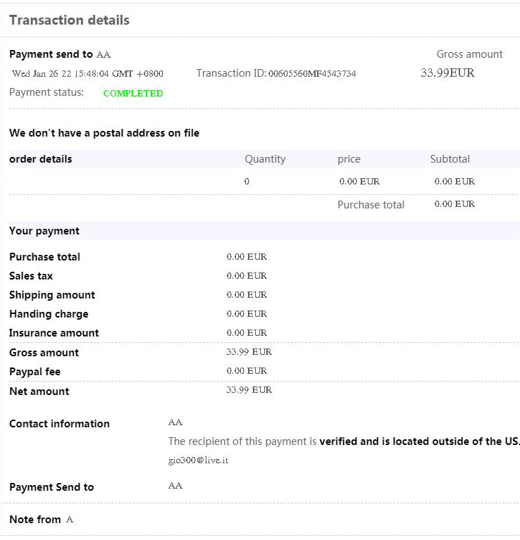Click the postal address notice text
Screen dimensions: 520x540
point(104,133)
